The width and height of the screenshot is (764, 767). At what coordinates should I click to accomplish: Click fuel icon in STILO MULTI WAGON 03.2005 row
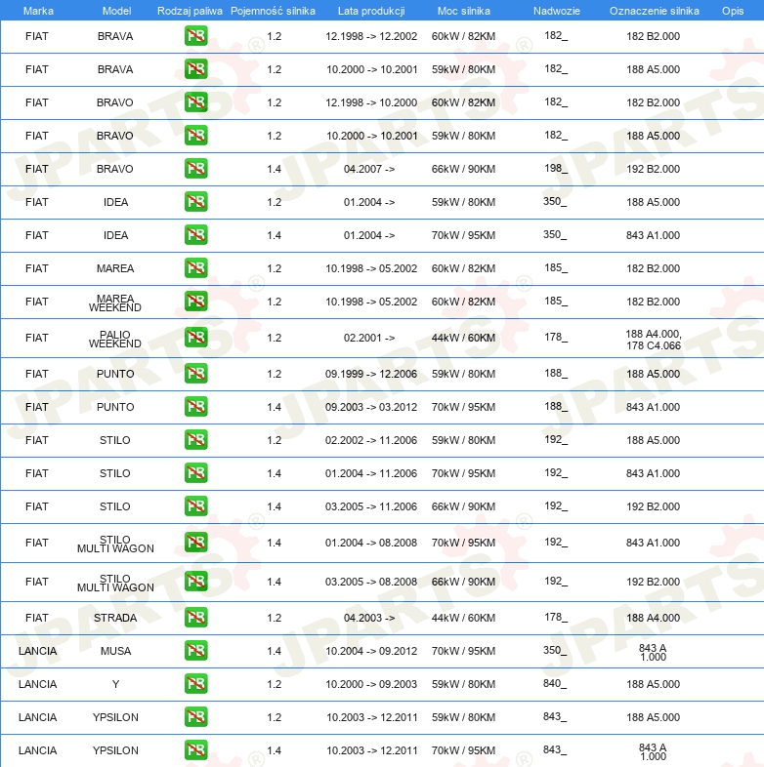[196, 583]
